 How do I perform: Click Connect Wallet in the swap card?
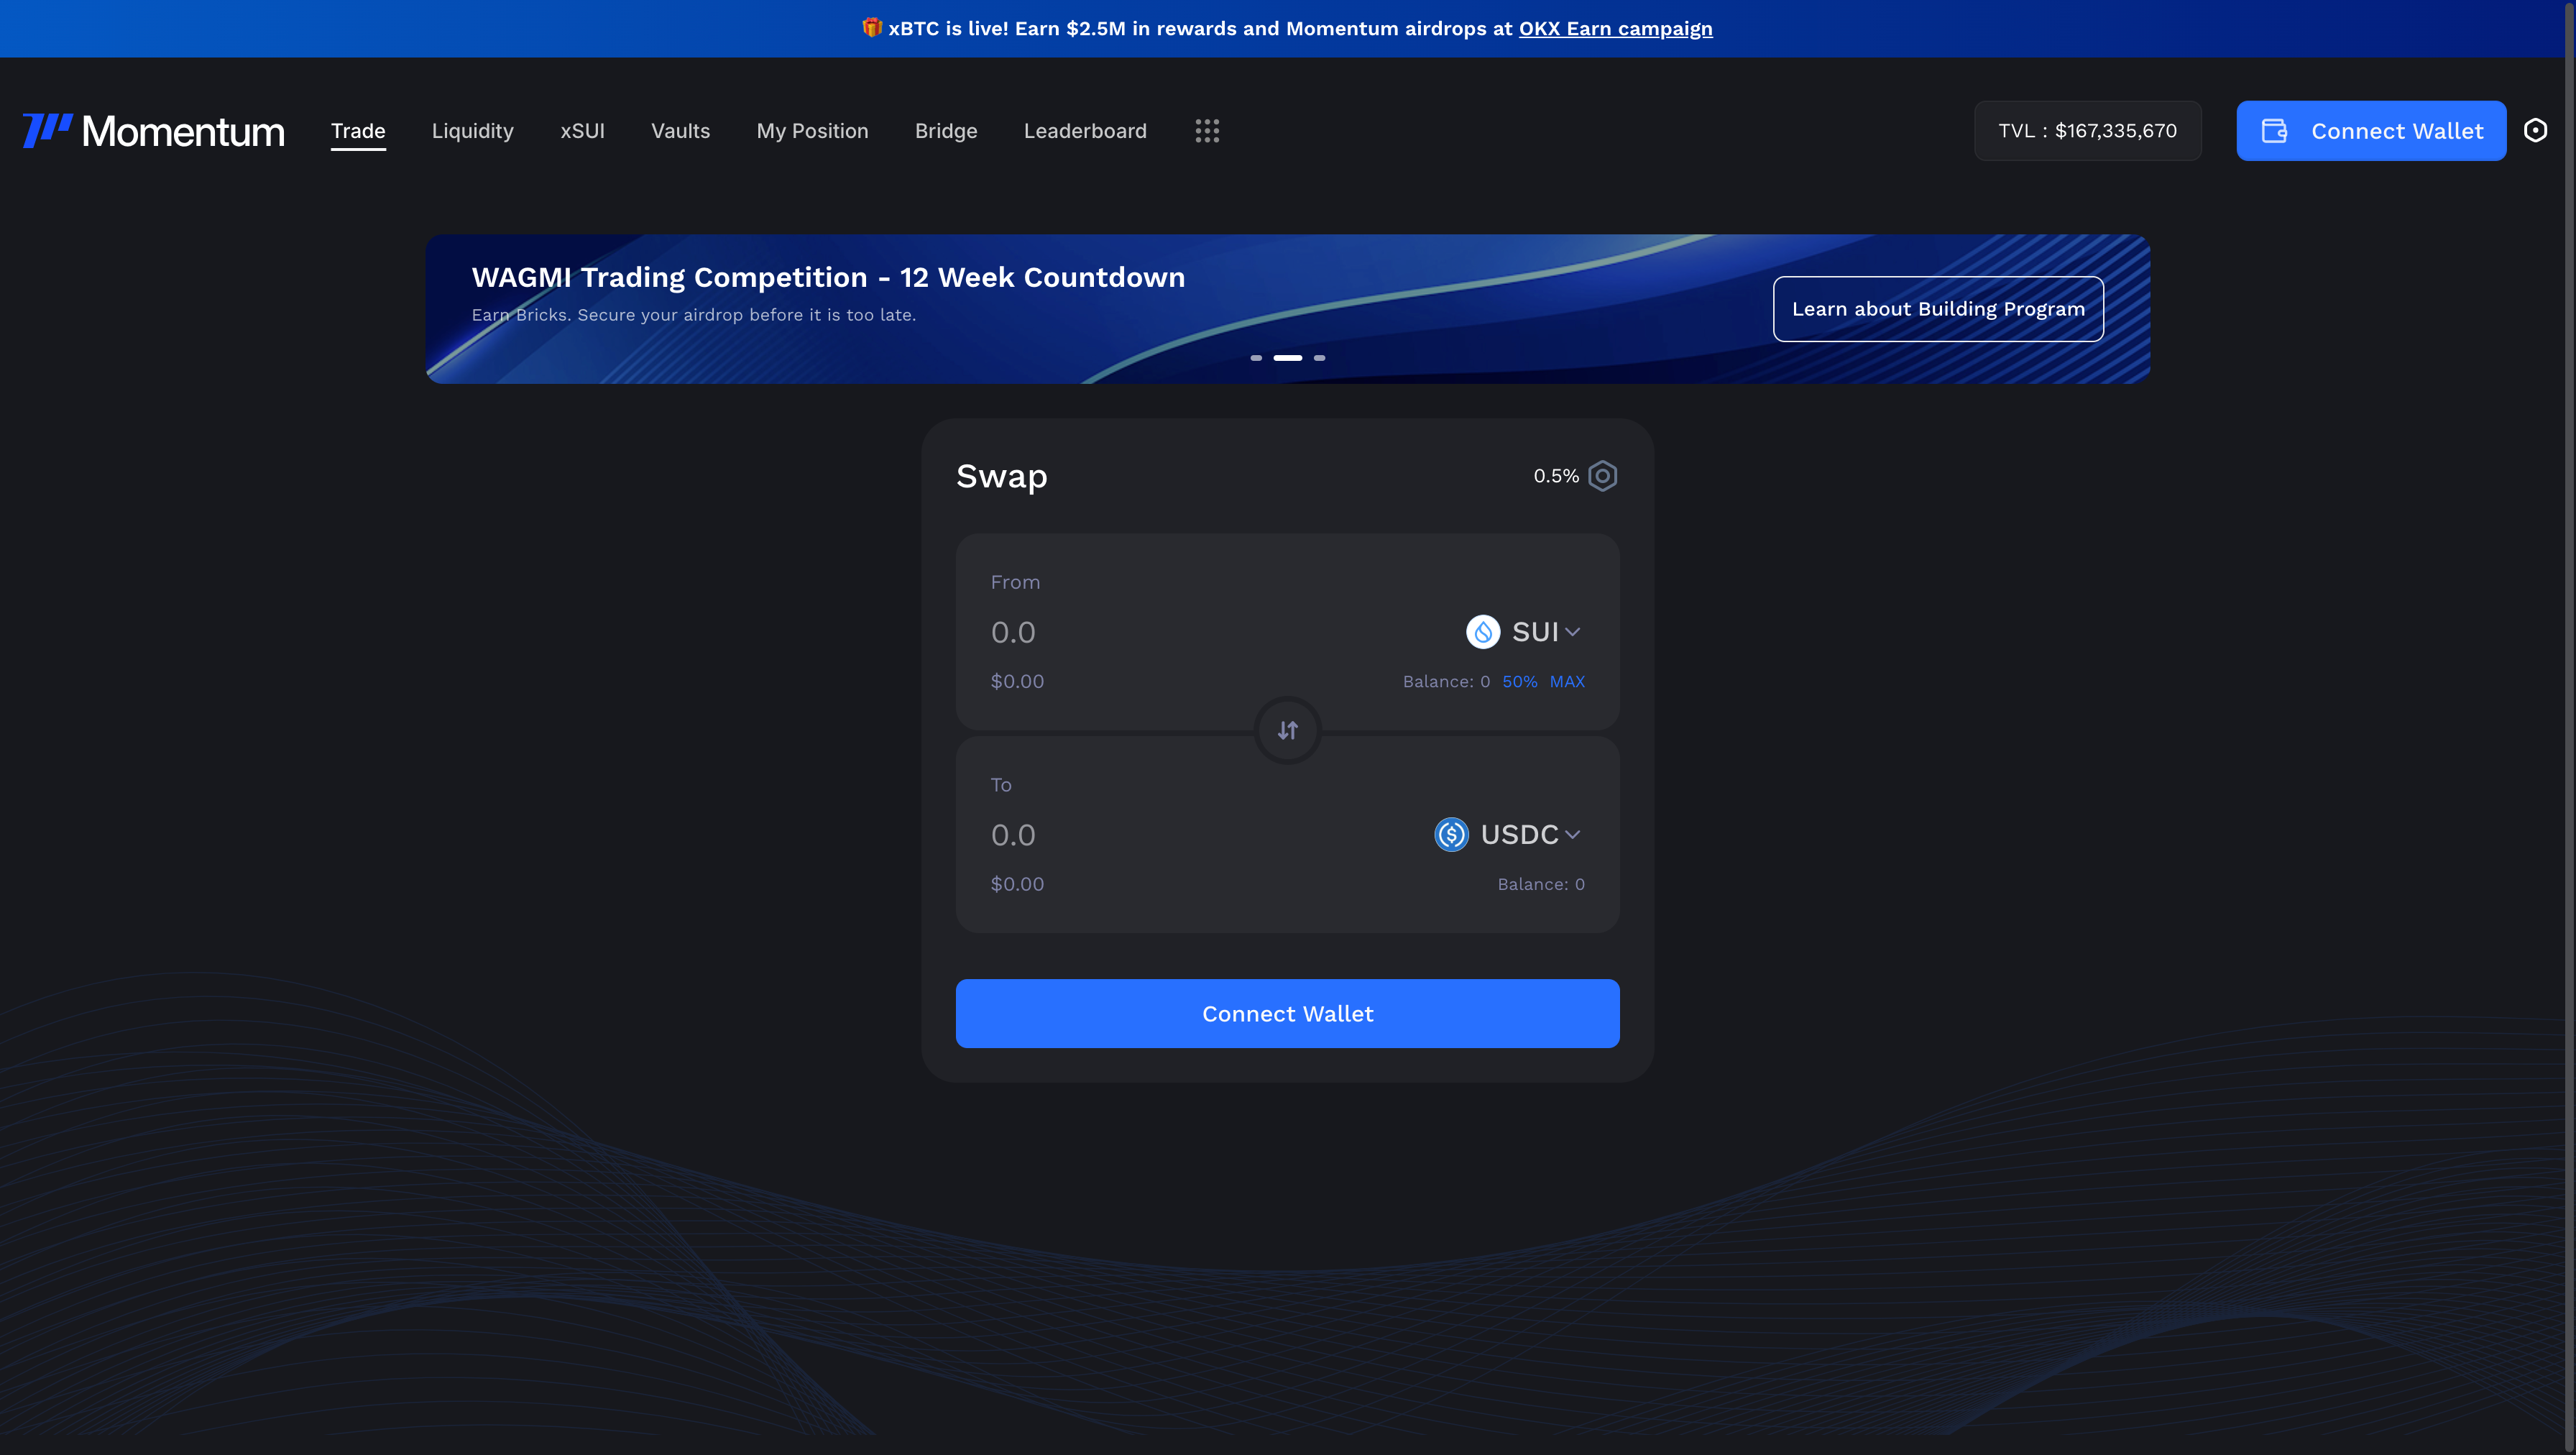click(1288, 1014)
